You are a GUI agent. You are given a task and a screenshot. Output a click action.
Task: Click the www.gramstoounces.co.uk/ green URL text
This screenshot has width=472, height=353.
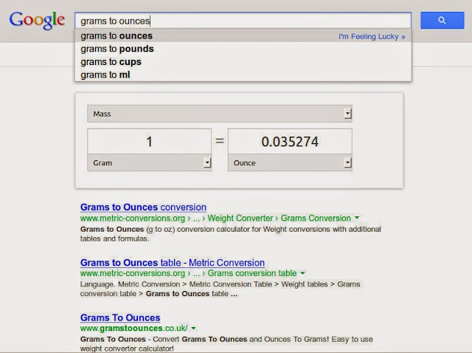[x=134, y=328]
